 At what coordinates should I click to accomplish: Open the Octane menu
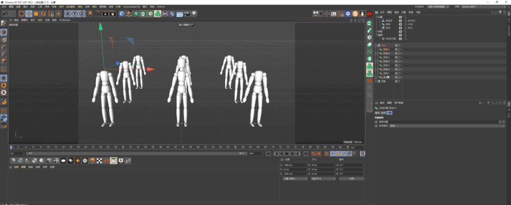pyautogui.click(x=161, y=7)
